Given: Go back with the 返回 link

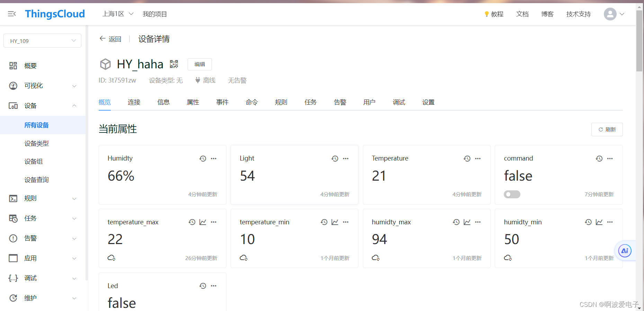Looking at the screenshot, I should tap(110, 39).
